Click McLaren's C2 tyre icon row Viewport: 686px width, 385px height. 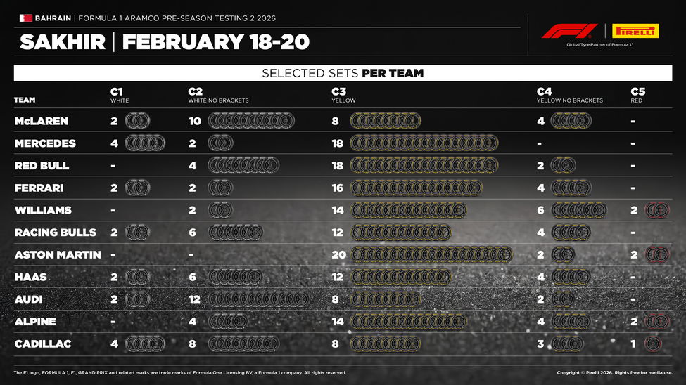point(251,121)
